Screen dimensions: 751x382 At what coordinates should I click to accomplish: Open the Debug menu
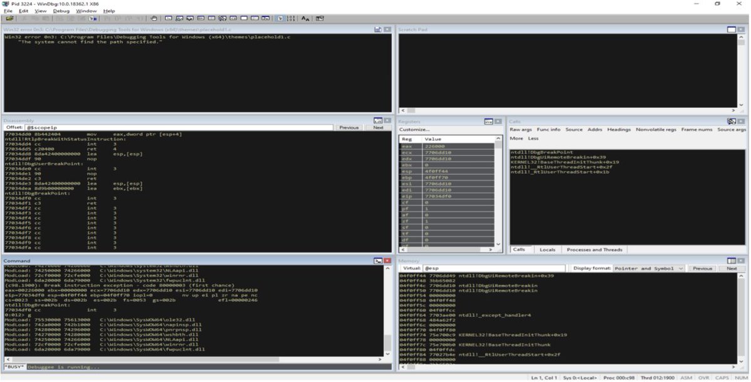pos(61,11)
